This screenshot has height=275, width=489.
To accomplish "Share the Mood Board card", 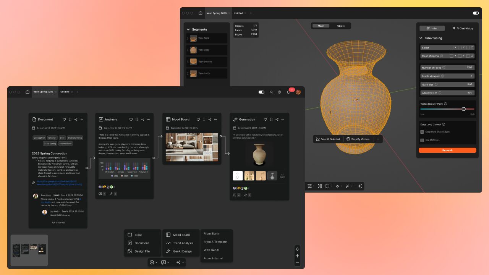I will coord(210,120).
